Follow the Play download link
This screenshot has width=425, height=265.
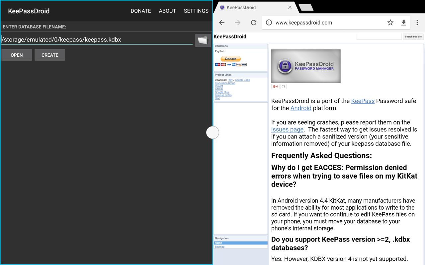[230, 80]
